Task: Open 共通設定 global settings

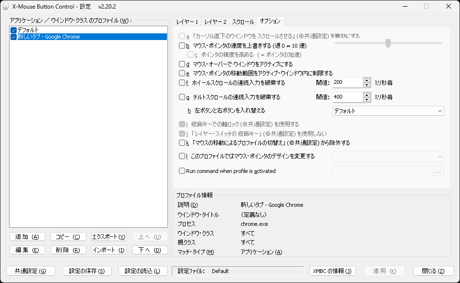Action: [x=31, y=271]
